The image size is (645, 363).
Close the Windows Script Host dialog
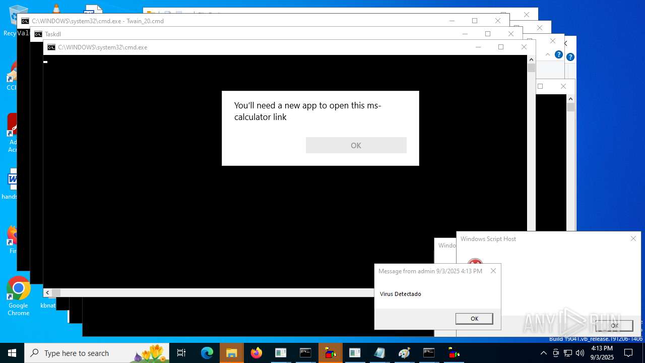[633, 238]
